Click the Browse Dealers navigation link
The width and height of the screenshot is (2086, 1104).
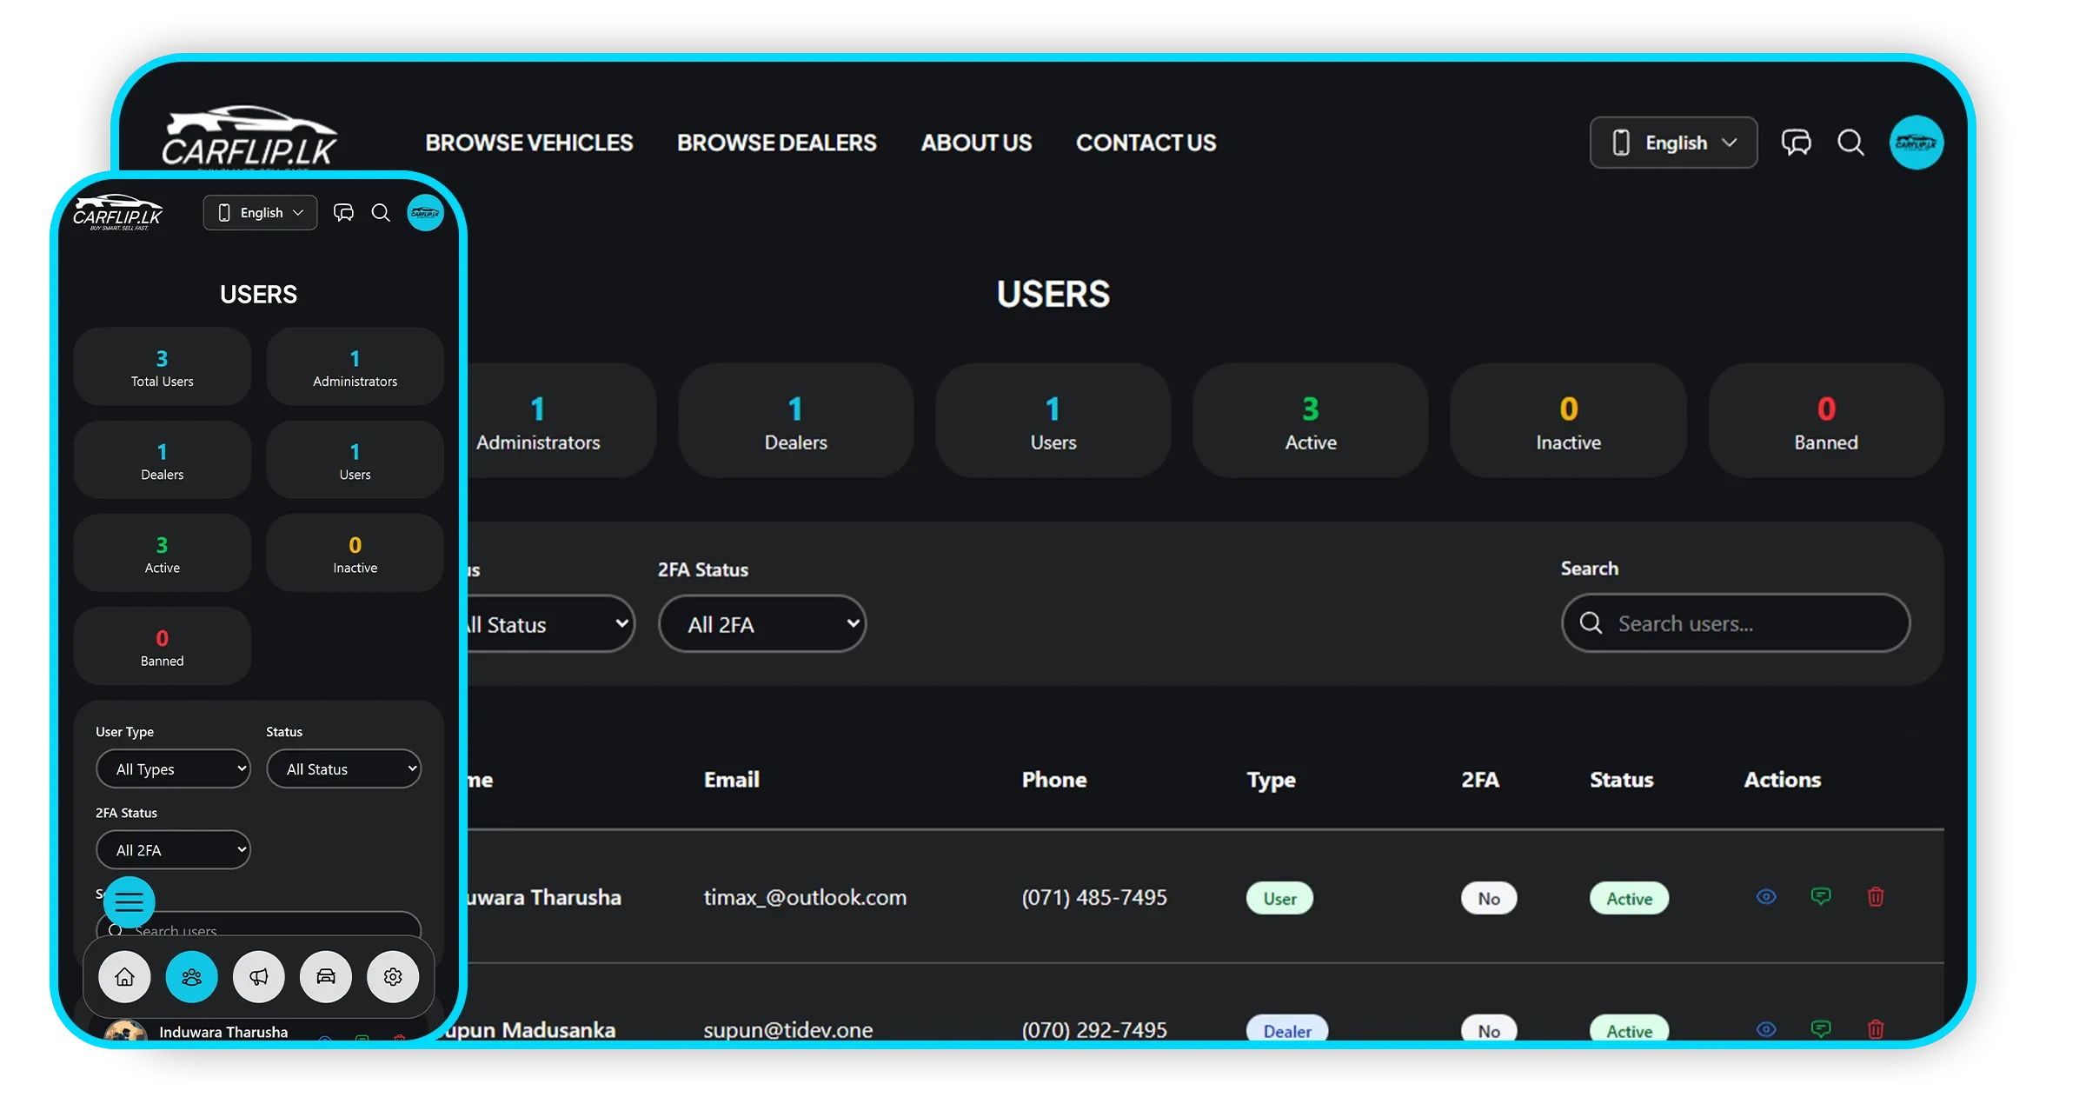776,143
